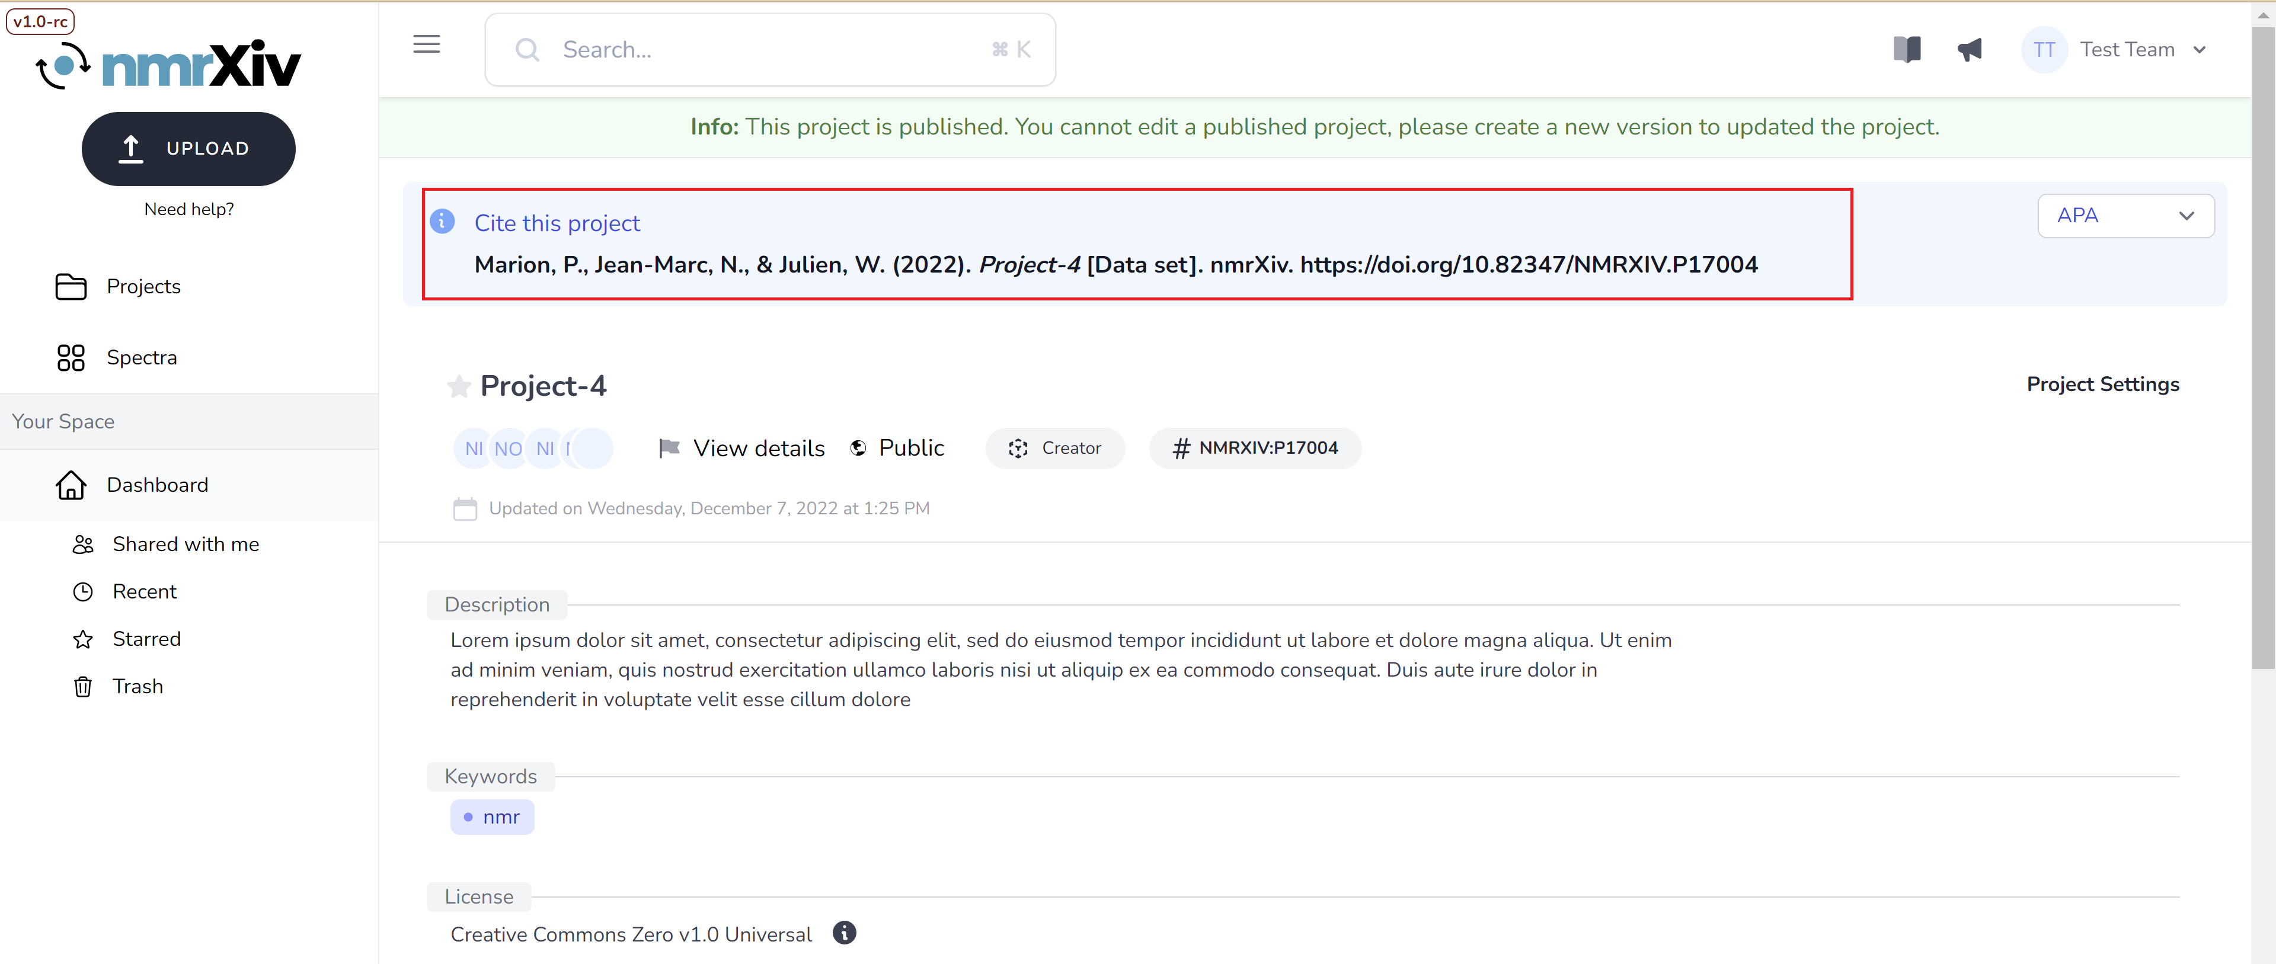Open the Need help? link
This screenshot has height=964, width=2276.
click(190, 209)
